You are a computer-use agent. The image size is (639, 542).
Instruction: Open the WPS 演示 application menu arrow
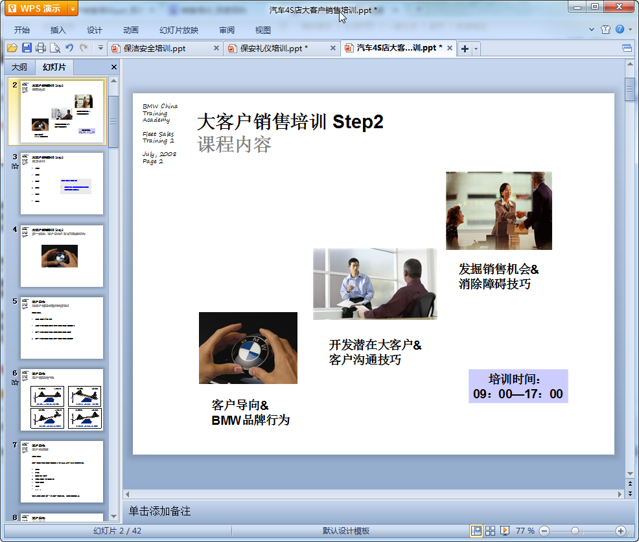click(x=73, y=8)
